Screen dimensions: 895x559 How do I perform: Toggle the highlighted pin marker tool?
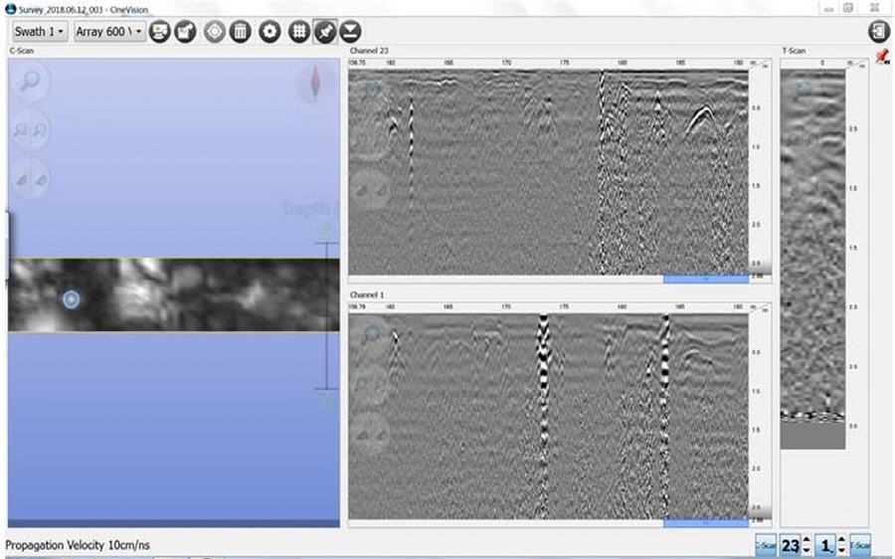324,31
